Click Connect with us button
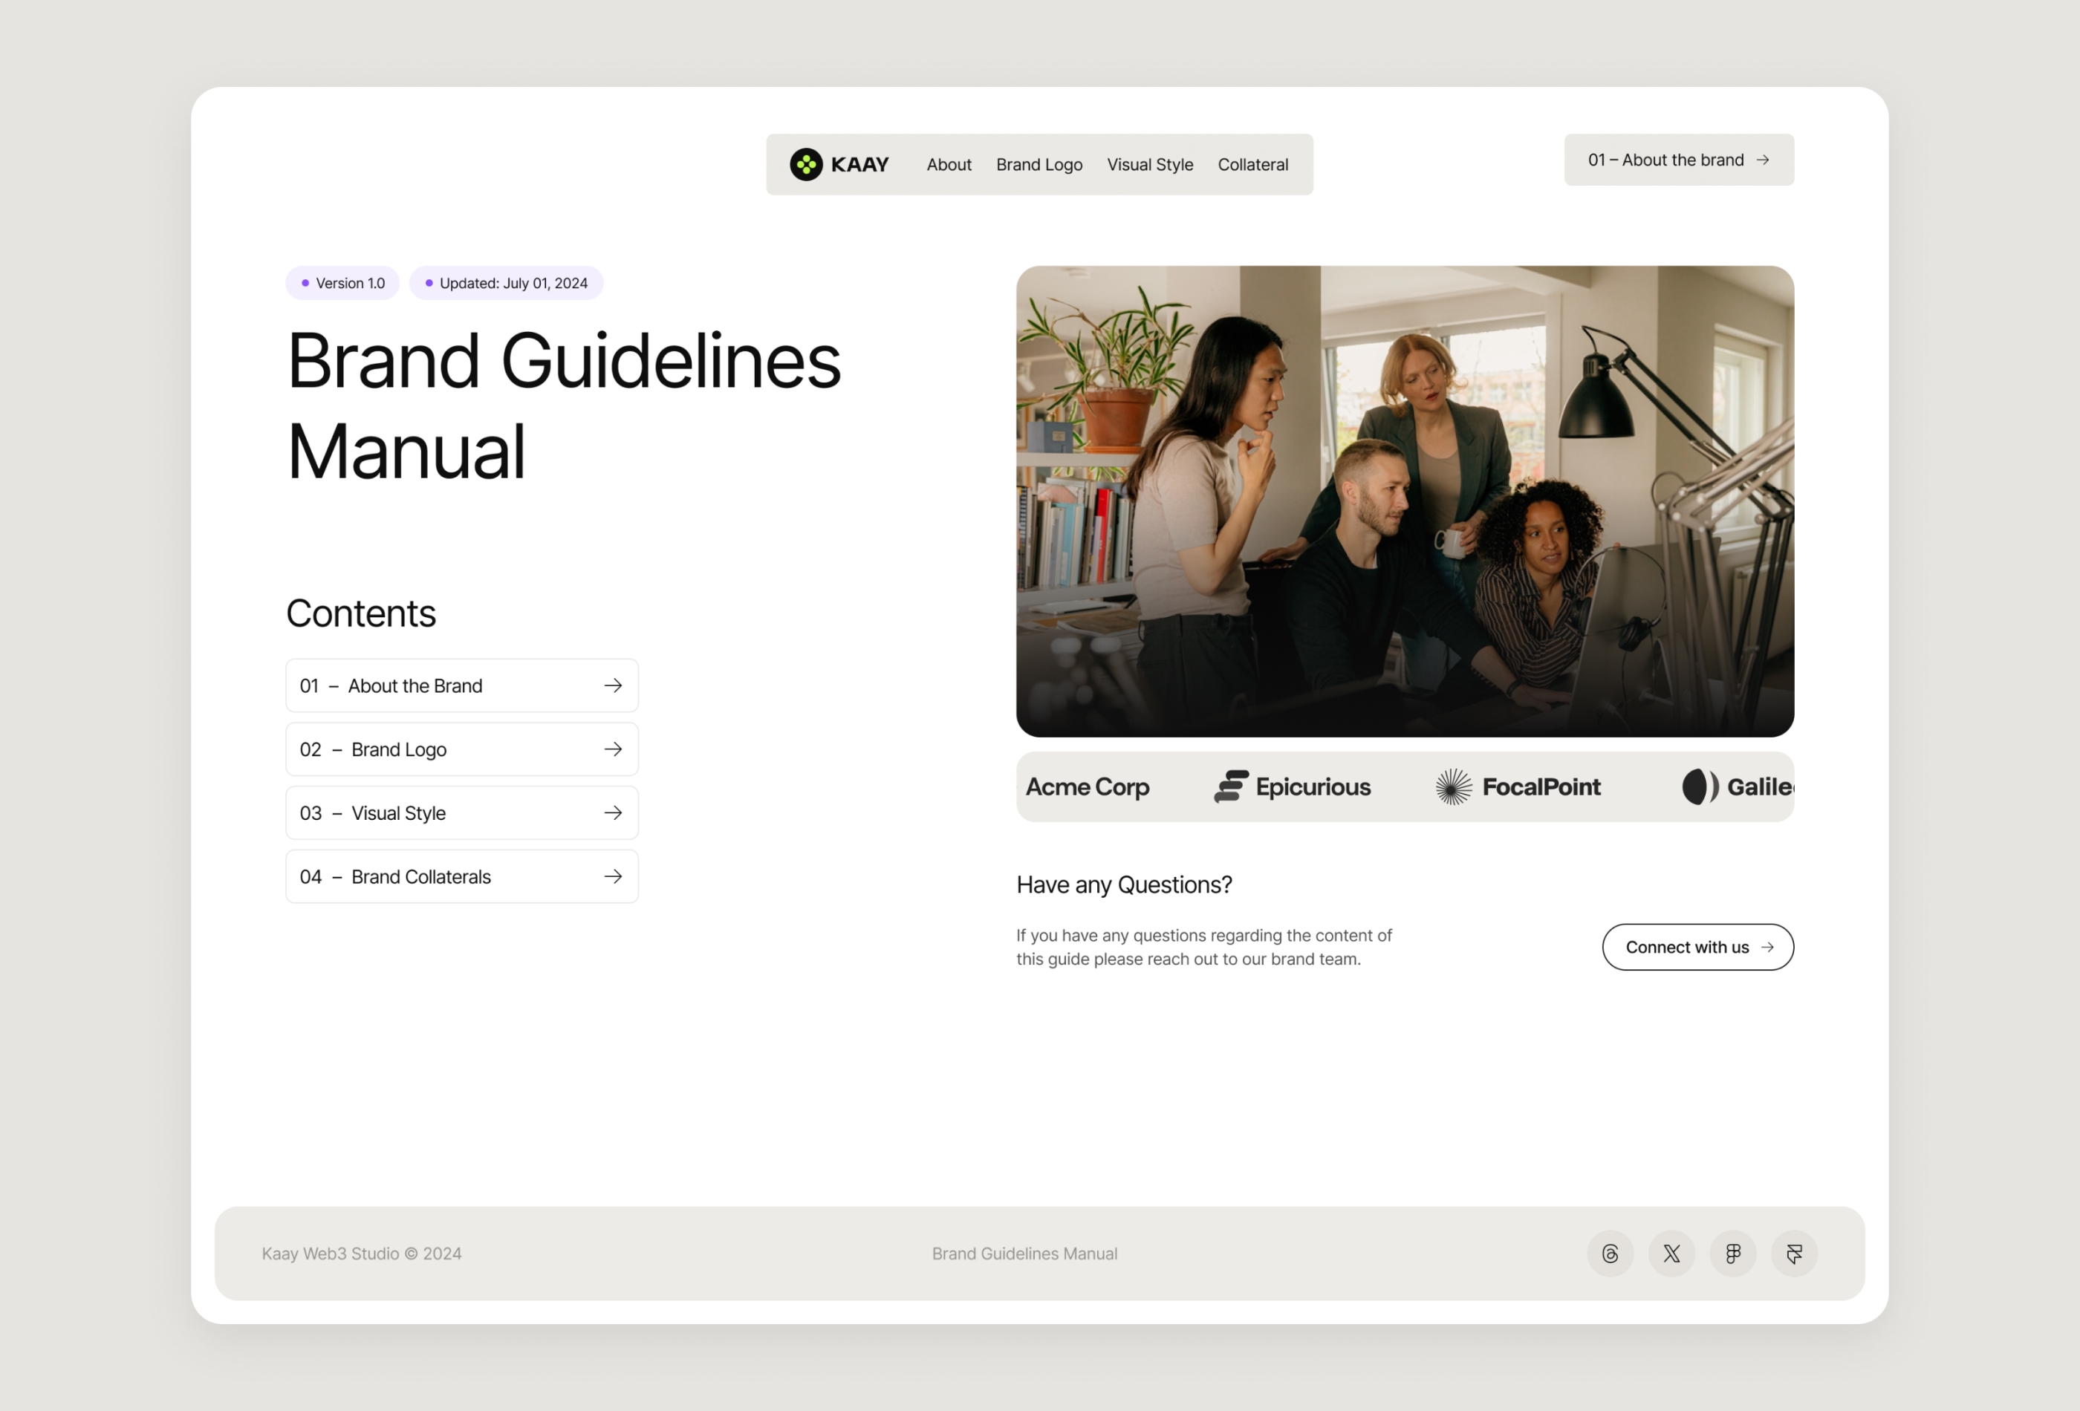The height and width of the screenshot is (1411, 2080). (1699, 946)
